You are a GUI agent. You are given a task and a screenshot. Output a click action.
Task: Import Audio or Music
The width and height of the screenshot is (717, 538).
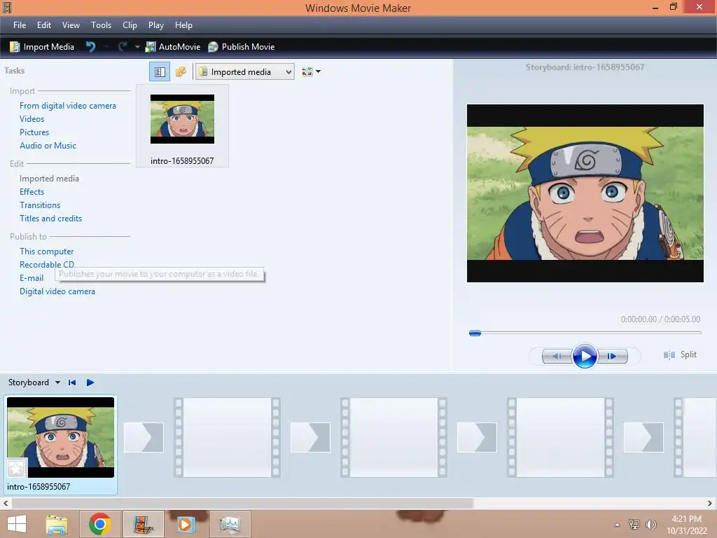click(48, 146)
